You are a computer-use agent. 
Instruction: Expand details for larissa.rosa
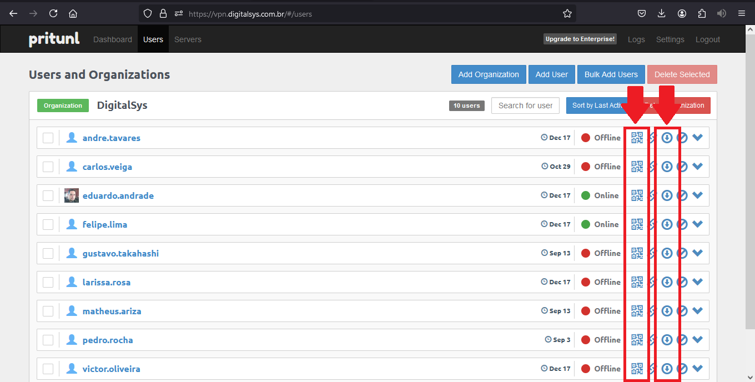click(698, 282)
